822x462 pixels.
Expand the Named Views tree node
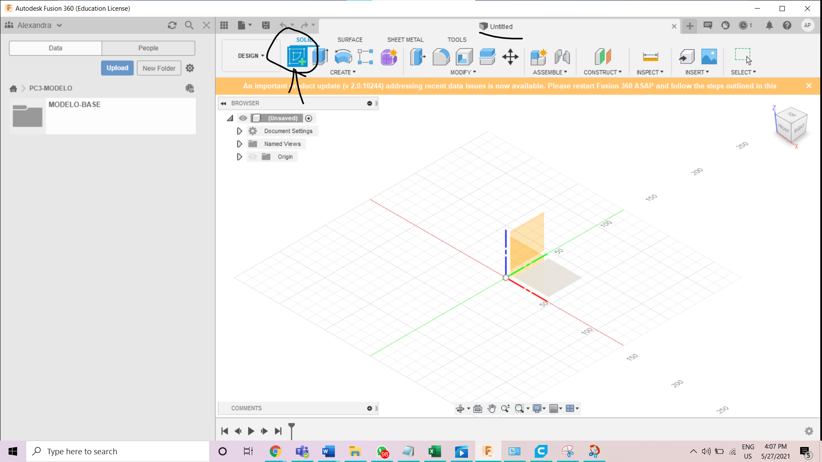[239, 144]
